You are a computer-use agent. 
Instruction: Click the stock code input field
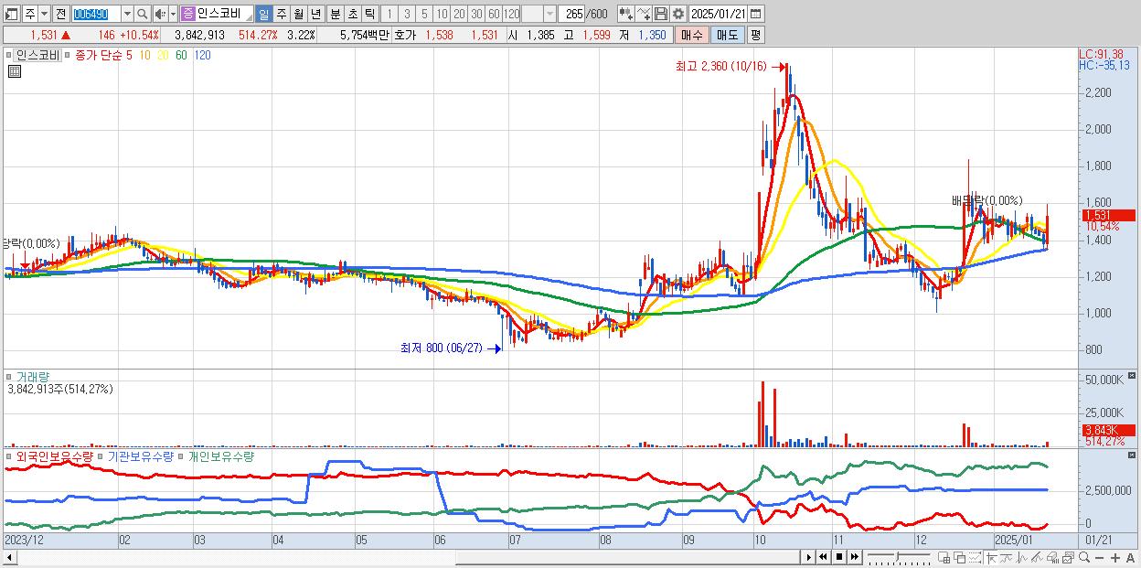[x=96, y=14]
